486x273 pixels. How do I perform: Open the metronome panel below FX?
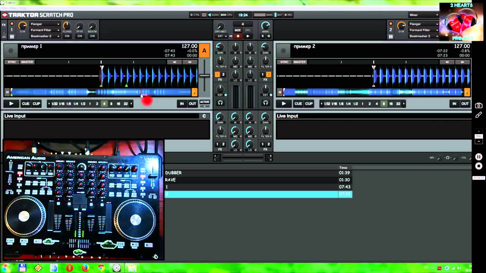pos(4,35)
